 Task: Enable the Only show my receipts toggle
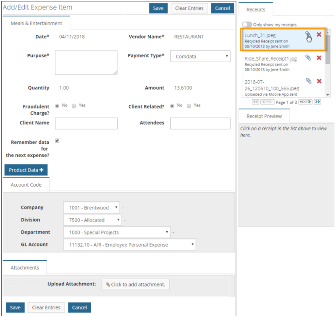click(x=247, y=25)
